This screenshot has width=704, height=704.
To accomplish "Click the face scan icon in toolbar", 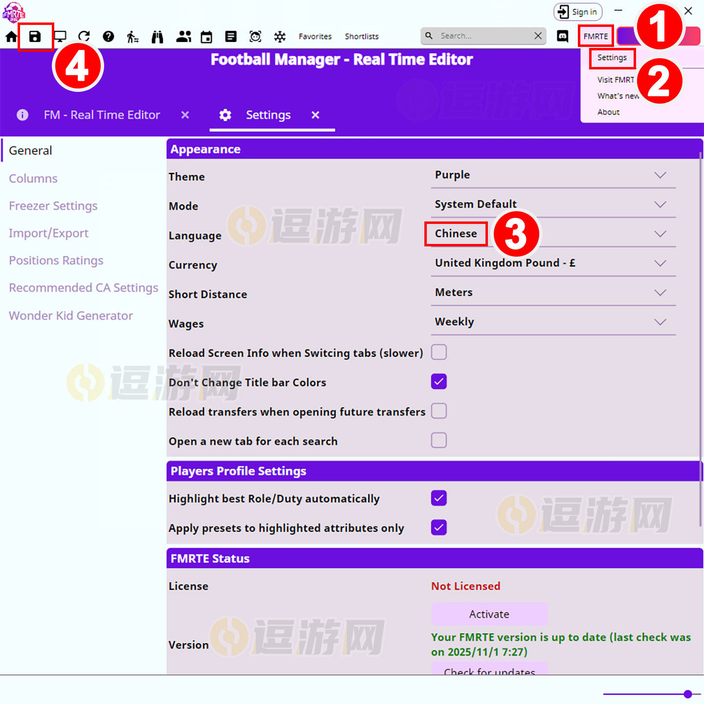I will [255, 37].
